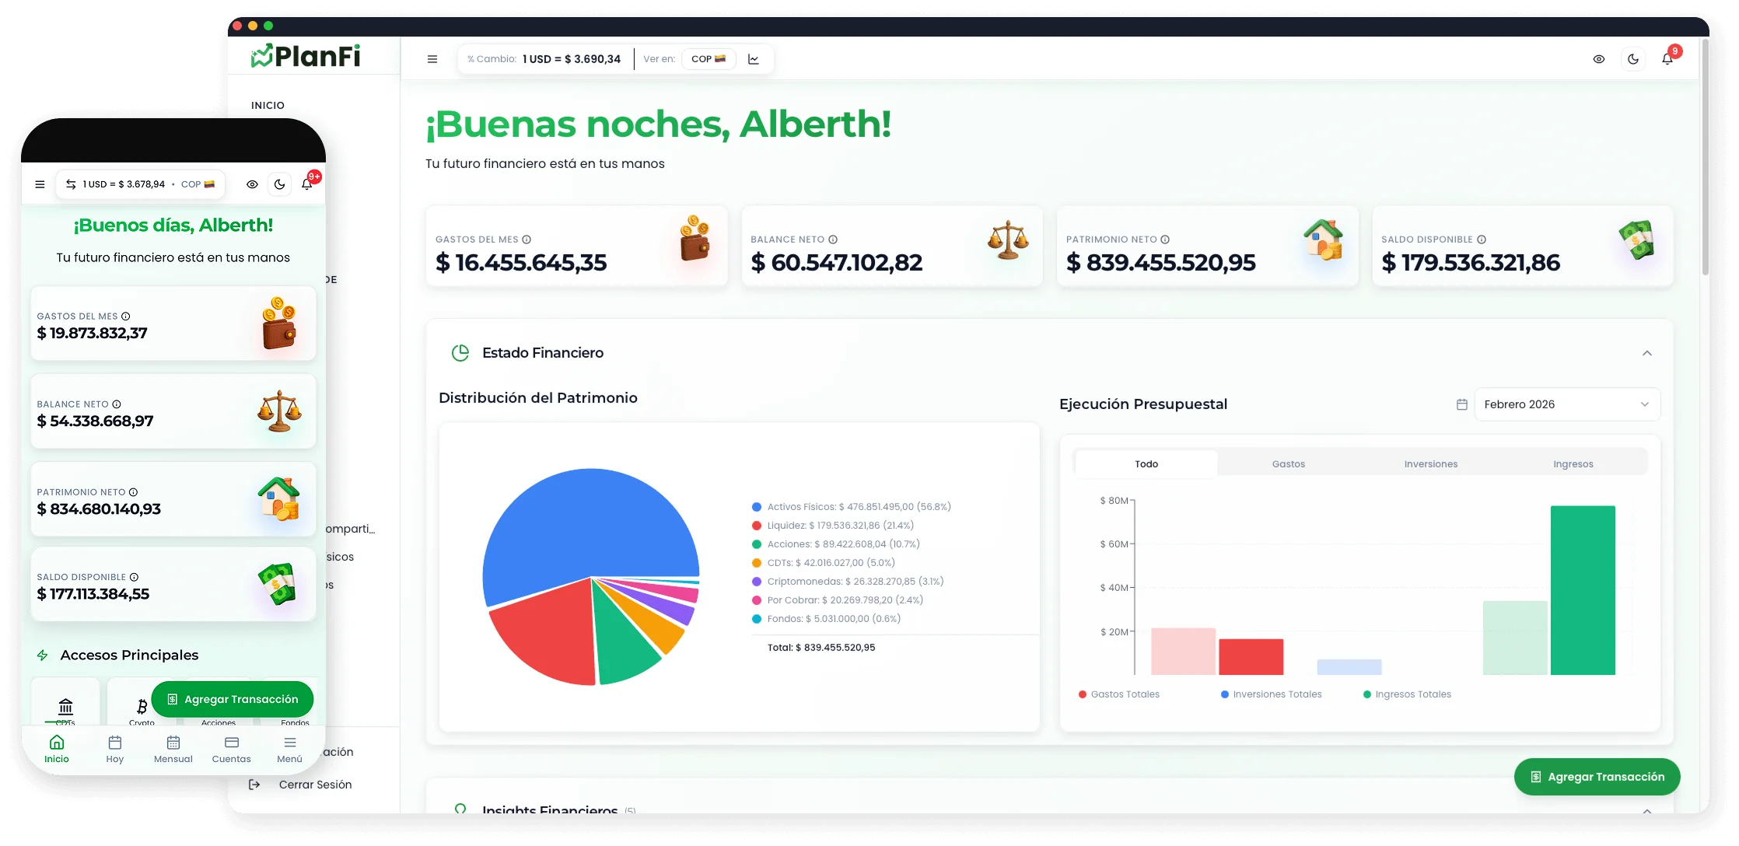
Task: Open the exchange rate chart icon
Action: coord(753,59)
